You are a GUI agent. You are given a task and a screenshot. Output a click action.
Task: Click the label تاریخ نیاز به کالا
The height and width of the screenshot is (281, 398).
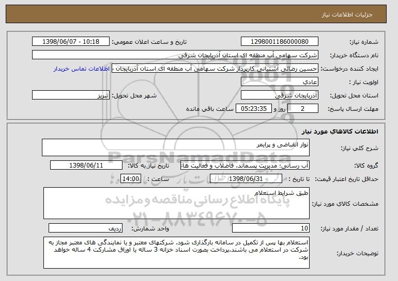click(x=148, y=166)
